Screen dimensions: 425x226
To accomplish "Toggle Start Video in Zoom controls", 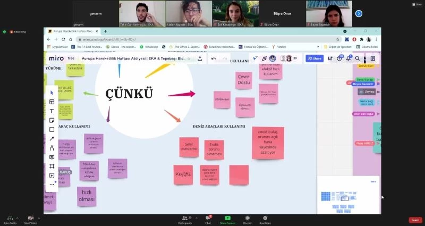I will (31, 219).
